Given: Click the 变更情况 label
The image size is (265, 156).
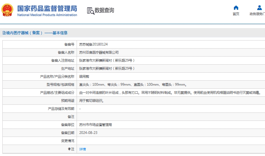Looking at the screenshot, I should click(x=68, y=141).
